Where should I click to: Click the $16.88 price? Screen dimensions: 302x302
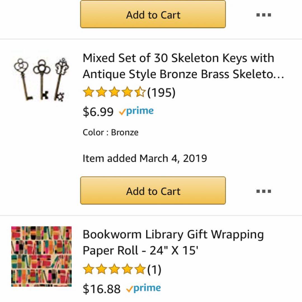click(102, 289)
